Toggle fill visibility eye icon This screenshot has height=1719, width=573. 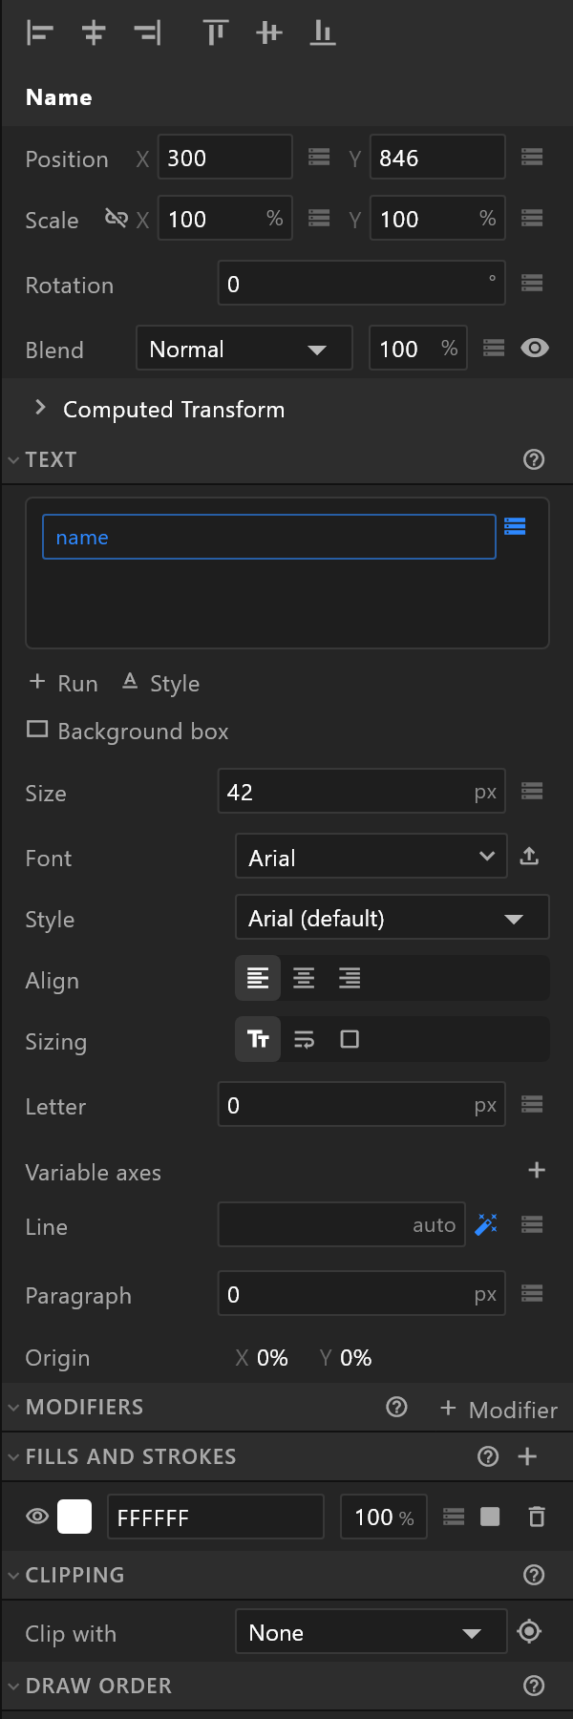tap(37, 1516)
